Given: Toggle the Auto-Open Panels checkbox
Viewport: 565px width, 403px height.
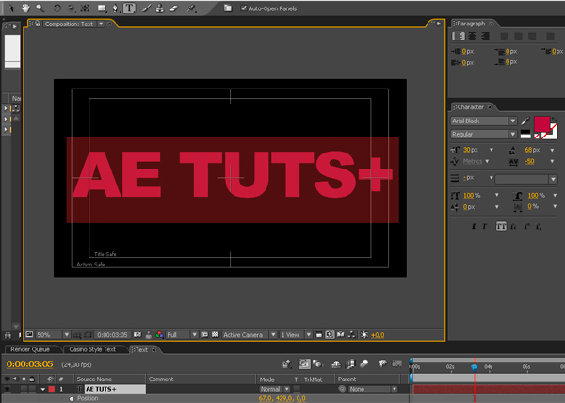Looking at the screenshot, I should pos(244,8).
